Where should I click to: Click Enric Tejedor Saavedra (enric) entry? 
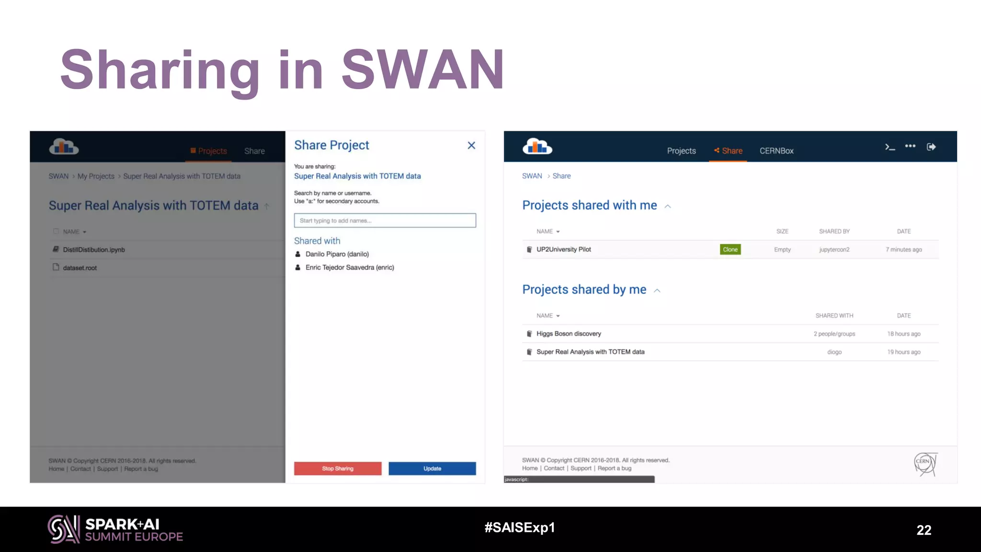click(350, 268)
